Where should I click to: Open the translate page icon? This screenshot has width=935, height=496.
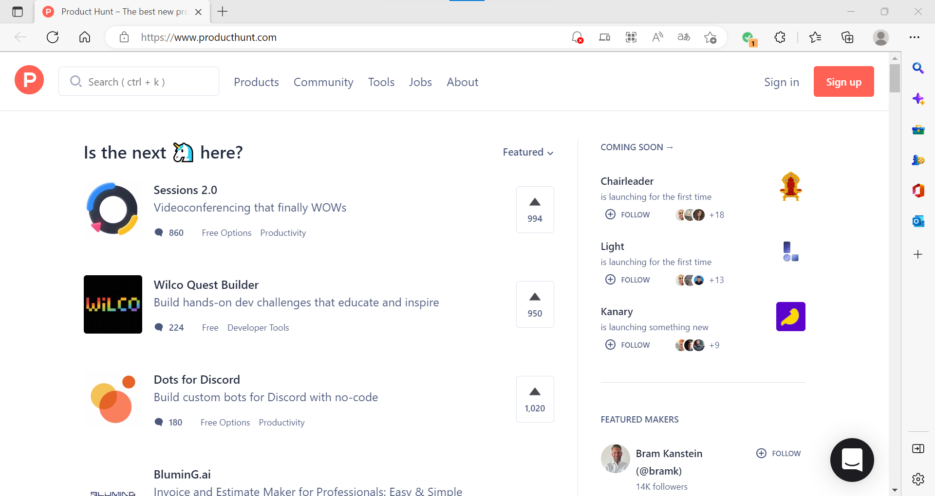(684, 37)
